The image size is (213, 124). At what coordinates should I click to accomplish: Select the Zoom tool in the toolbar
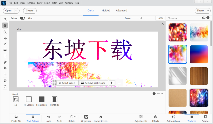click(5, 19)
